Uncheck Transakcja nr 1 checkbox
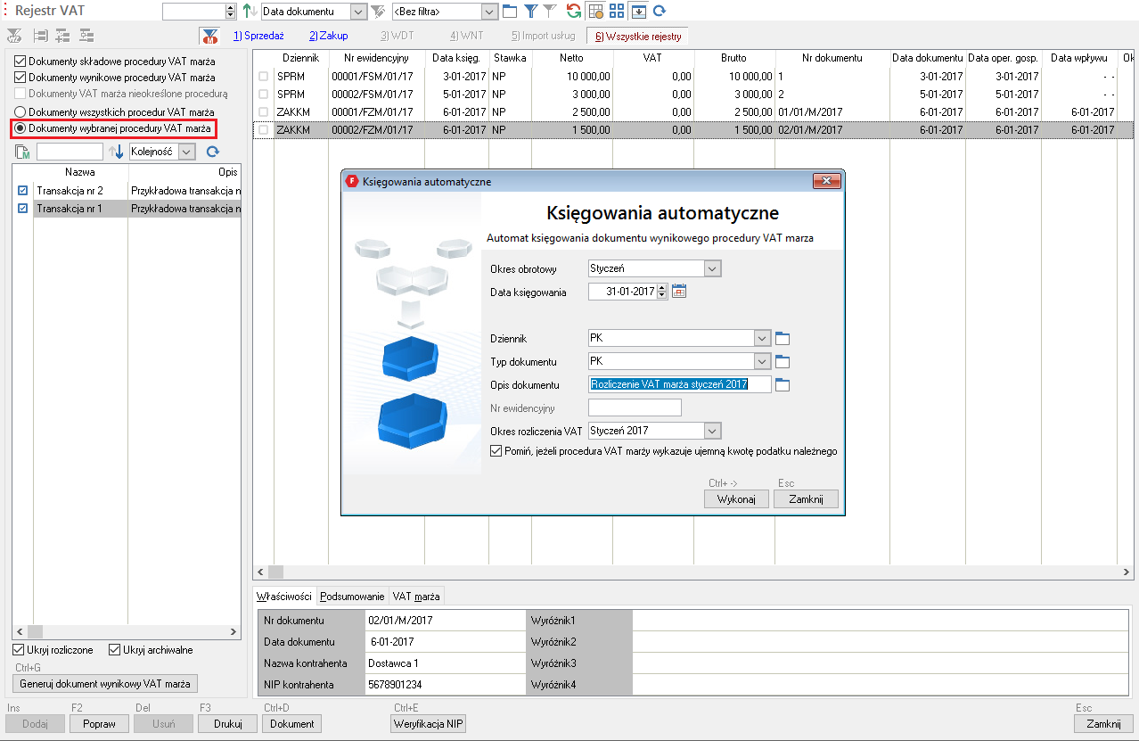 click(23, 209)
